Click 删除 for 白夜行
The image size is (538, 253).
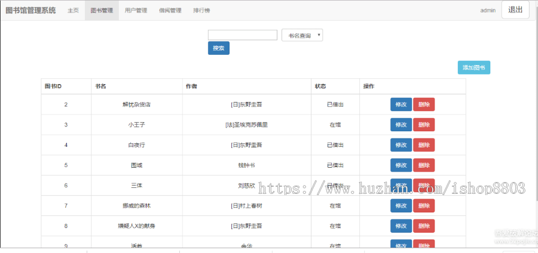[x=424, y=145]
